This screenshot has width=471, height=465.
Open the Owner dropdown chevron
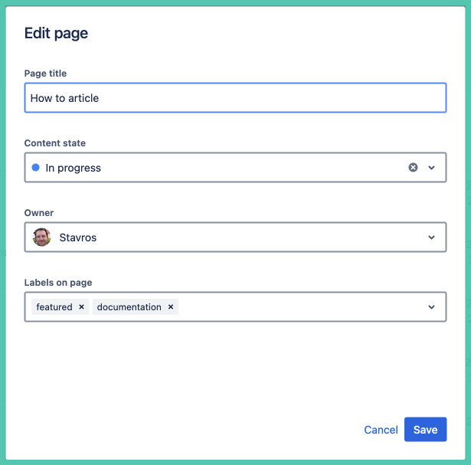point(432,237)
